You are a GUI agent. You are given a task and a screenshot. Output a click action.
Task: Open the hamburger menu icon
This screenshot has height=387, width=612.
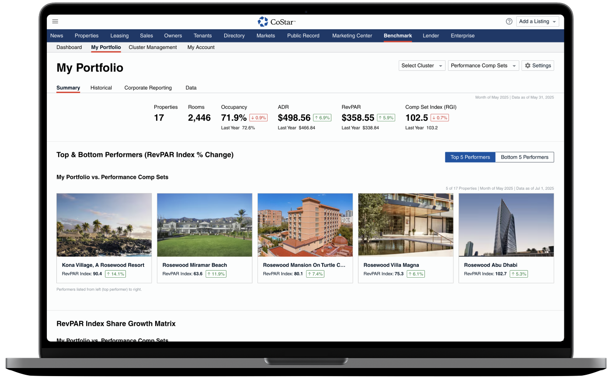[55, 21]
